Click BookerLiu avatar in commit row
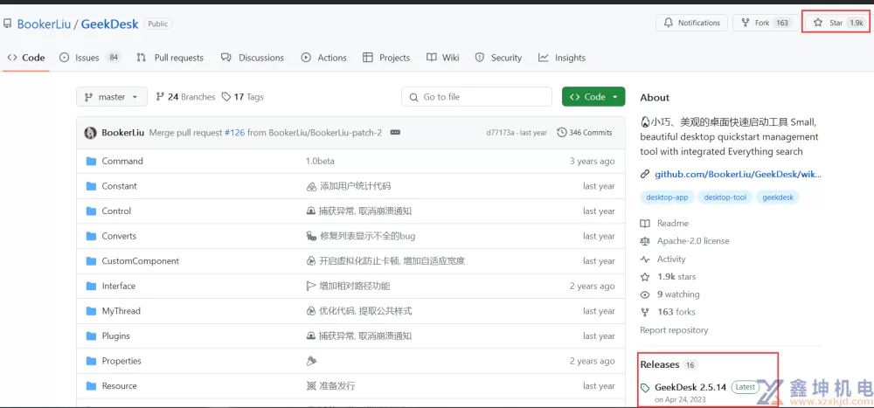This screenshot has width=874, height=408. click(x=90, y=133)
